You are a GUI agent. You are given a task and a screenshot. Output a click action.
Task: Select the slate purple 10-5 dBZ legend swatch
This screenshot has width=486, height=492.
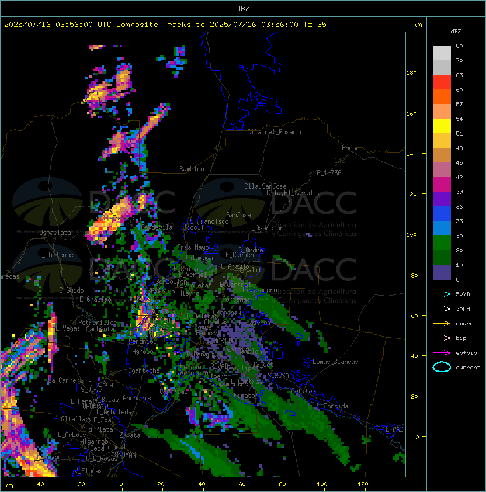click(x=442, y=272)
